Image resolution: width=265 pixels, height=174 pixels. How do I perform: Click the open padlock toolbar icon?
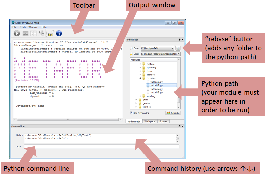(x=51, y=34)
